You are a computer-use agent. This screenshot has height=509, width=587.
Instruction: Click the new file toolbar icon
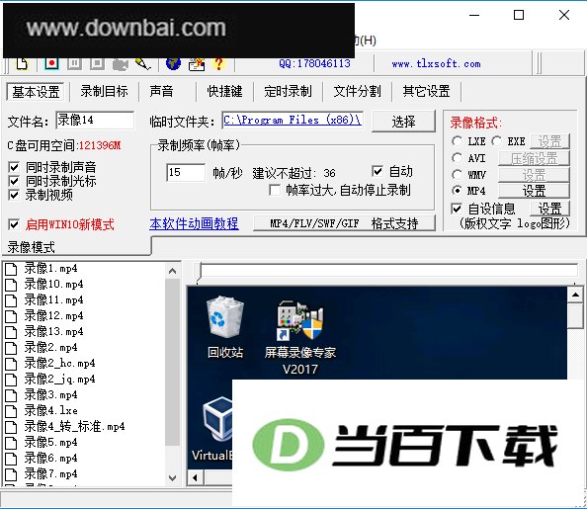pyautogui.click(x=22, y=63)
